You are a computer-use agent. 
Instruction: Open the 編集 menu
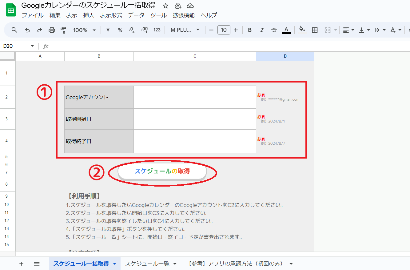coord(55,15)
